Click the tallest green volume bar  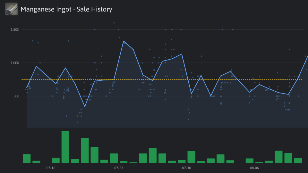click(x=65, y=147)
